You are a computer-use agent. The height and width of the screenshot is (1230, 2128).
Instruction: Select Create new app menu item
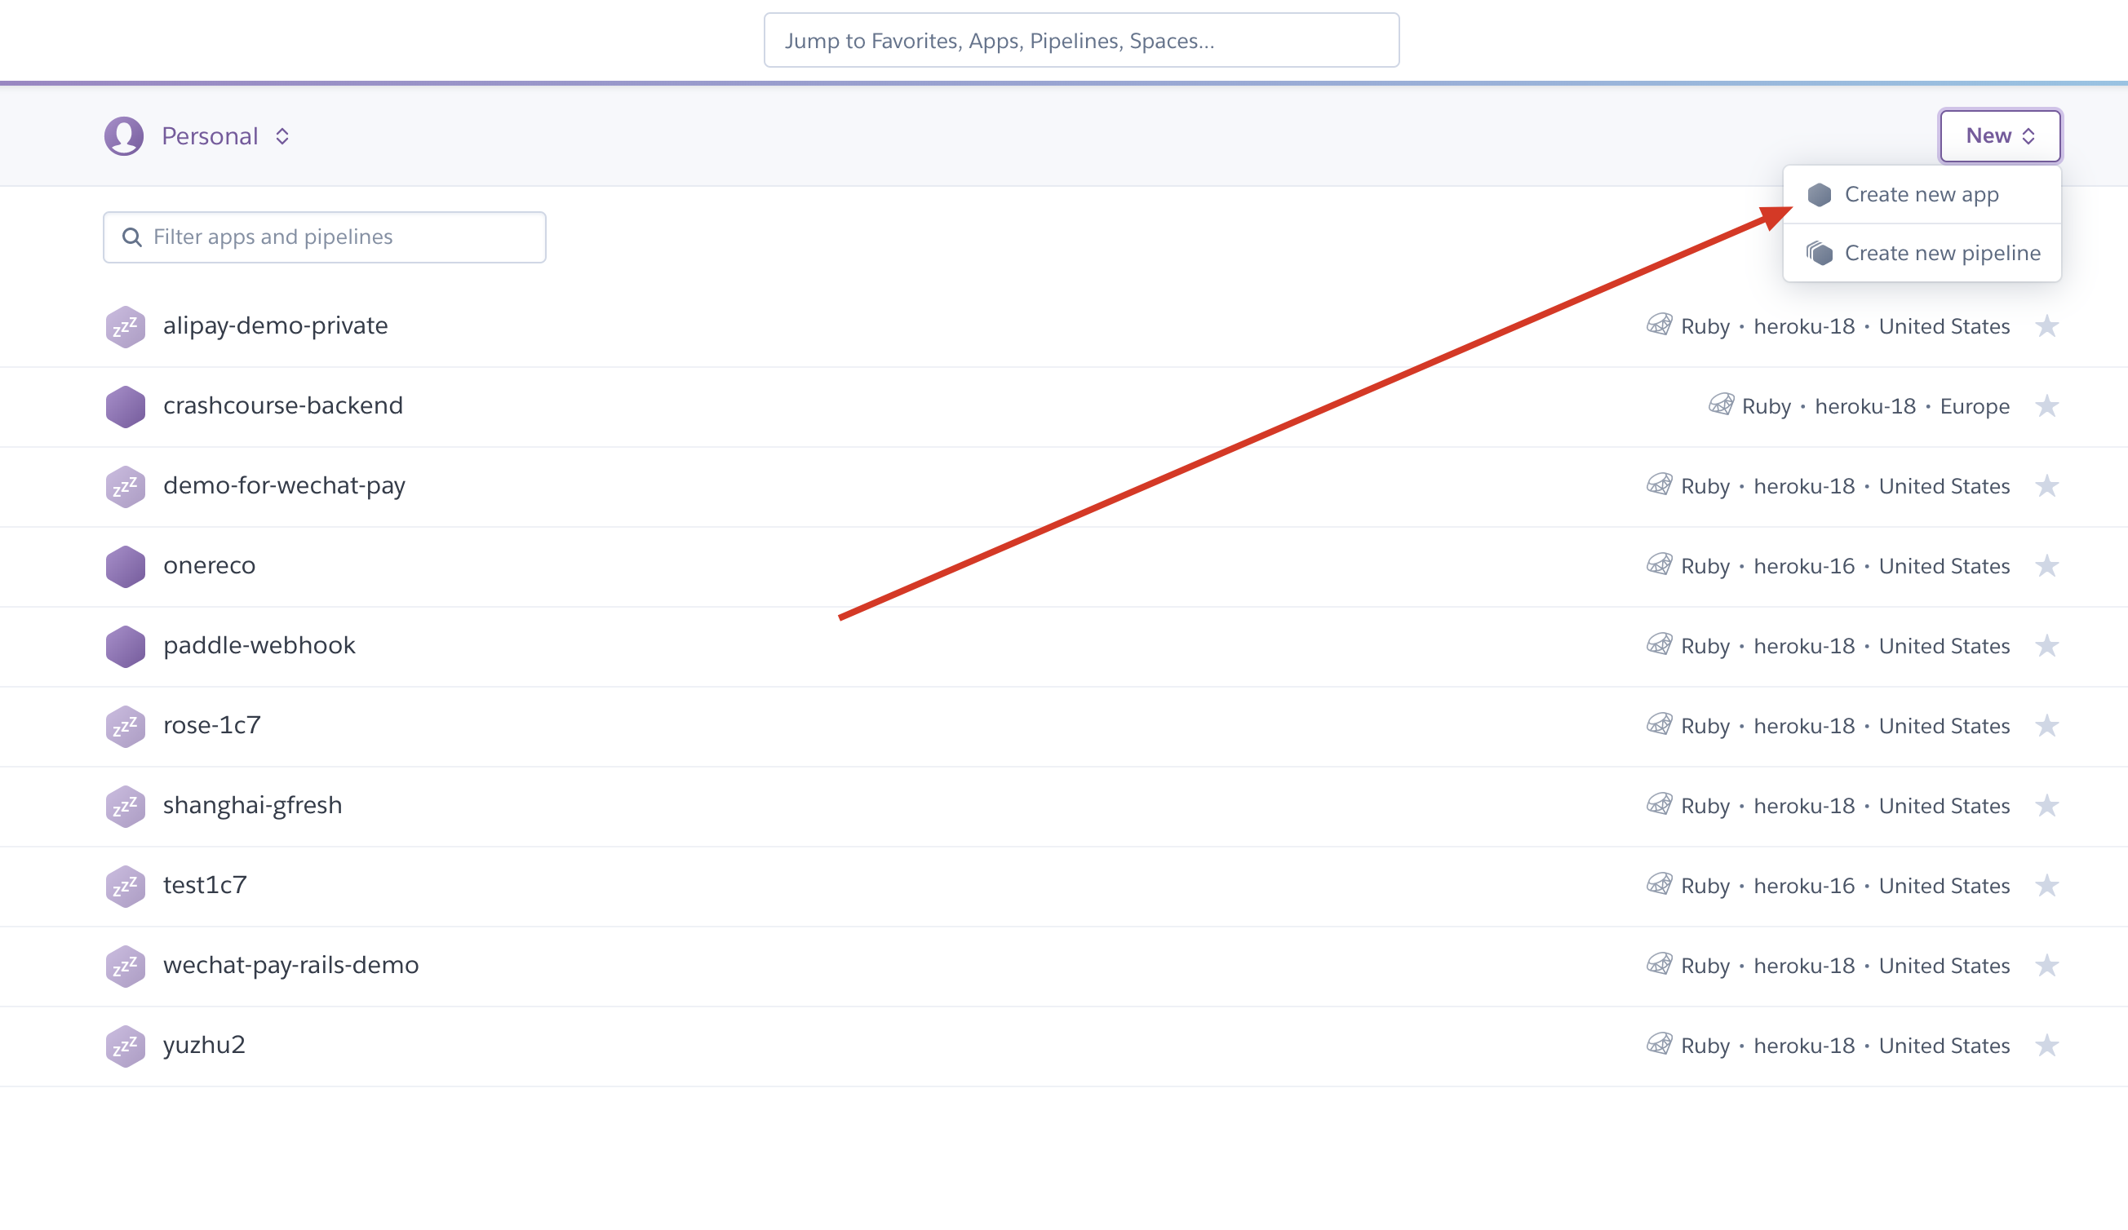(1920, 195)
